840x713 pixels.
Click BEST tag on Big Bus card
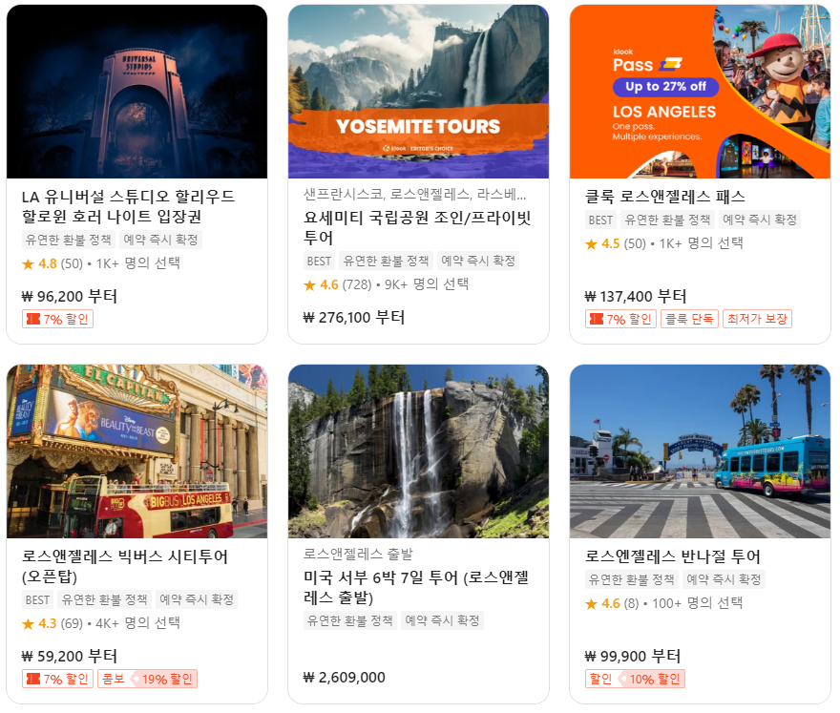[x=37, y=599]
